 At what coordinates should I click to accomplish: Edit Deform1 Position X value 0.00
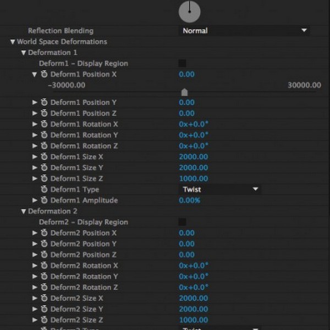186,74
